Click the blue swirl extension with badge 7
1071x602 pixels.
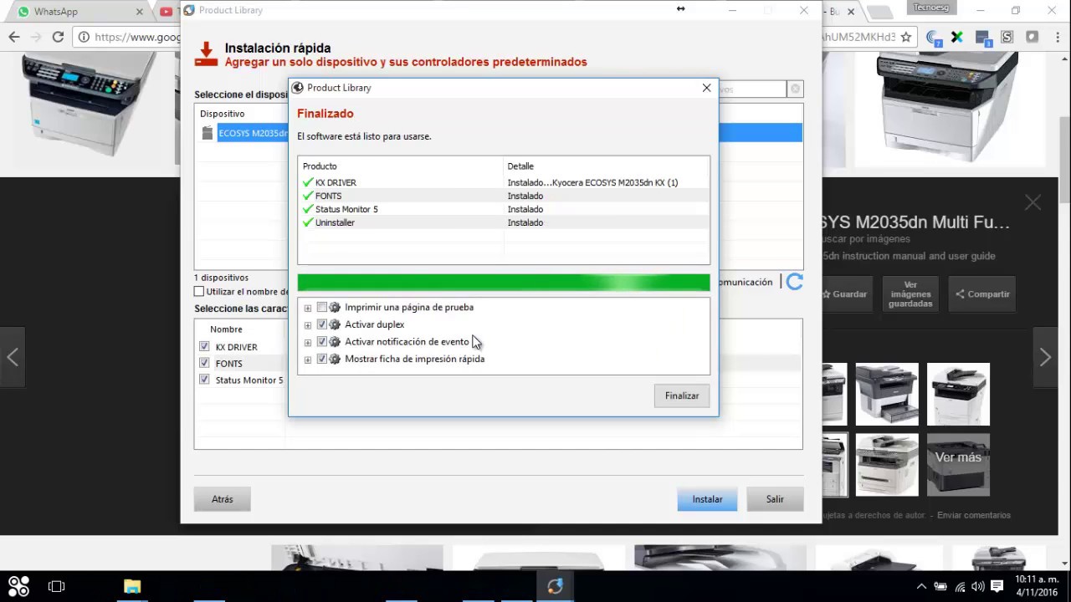[x=934, y=38]
